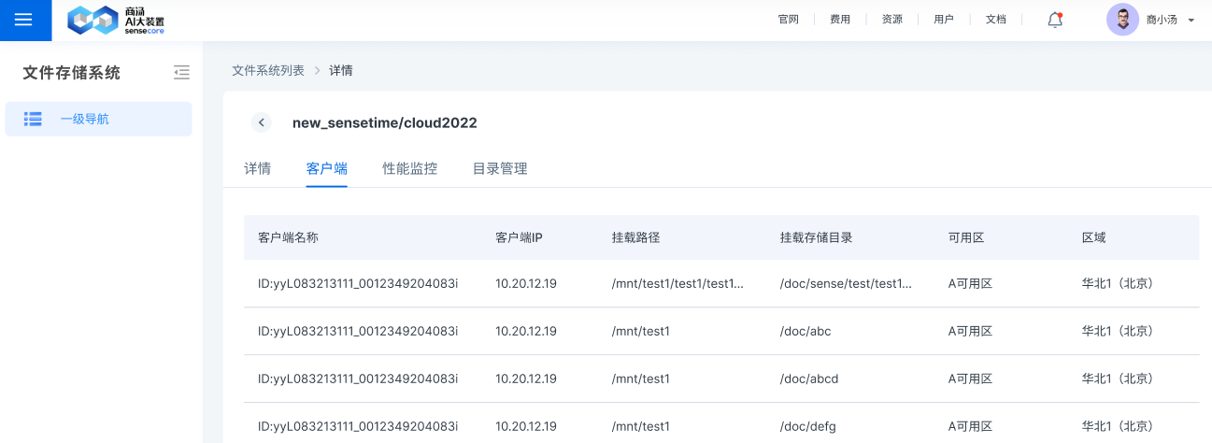Go back using the left chevron button
Screen dimensions: 1212x443
click(x=262, y=122)
